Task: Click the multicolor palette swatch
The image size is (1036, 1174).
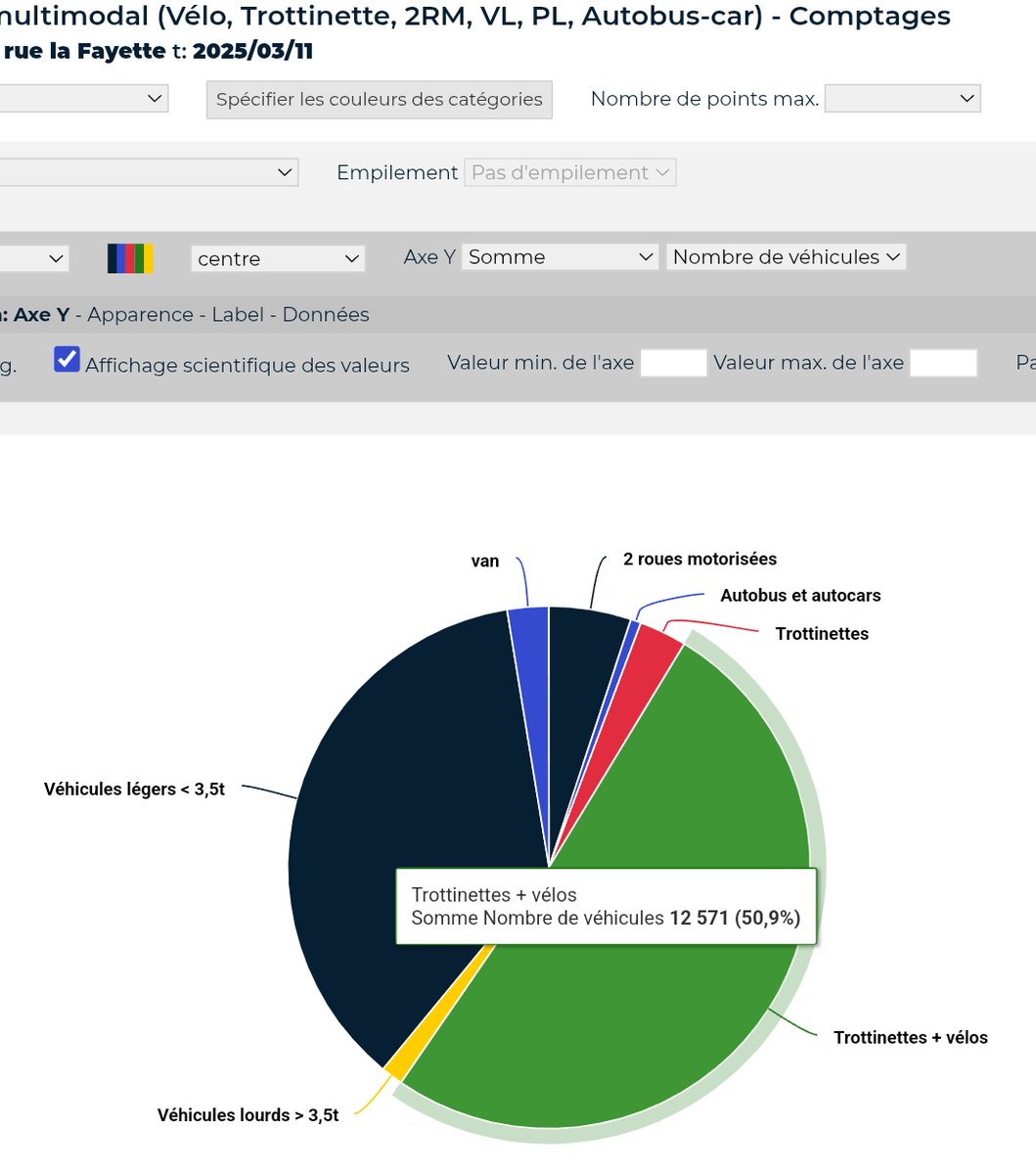Action: point(130,258)
